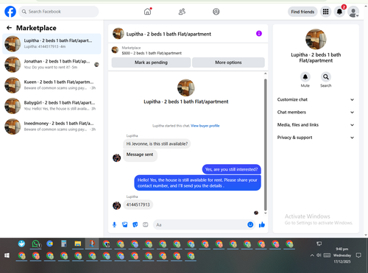Open the sticker picker icon

(x=135, y=224)
